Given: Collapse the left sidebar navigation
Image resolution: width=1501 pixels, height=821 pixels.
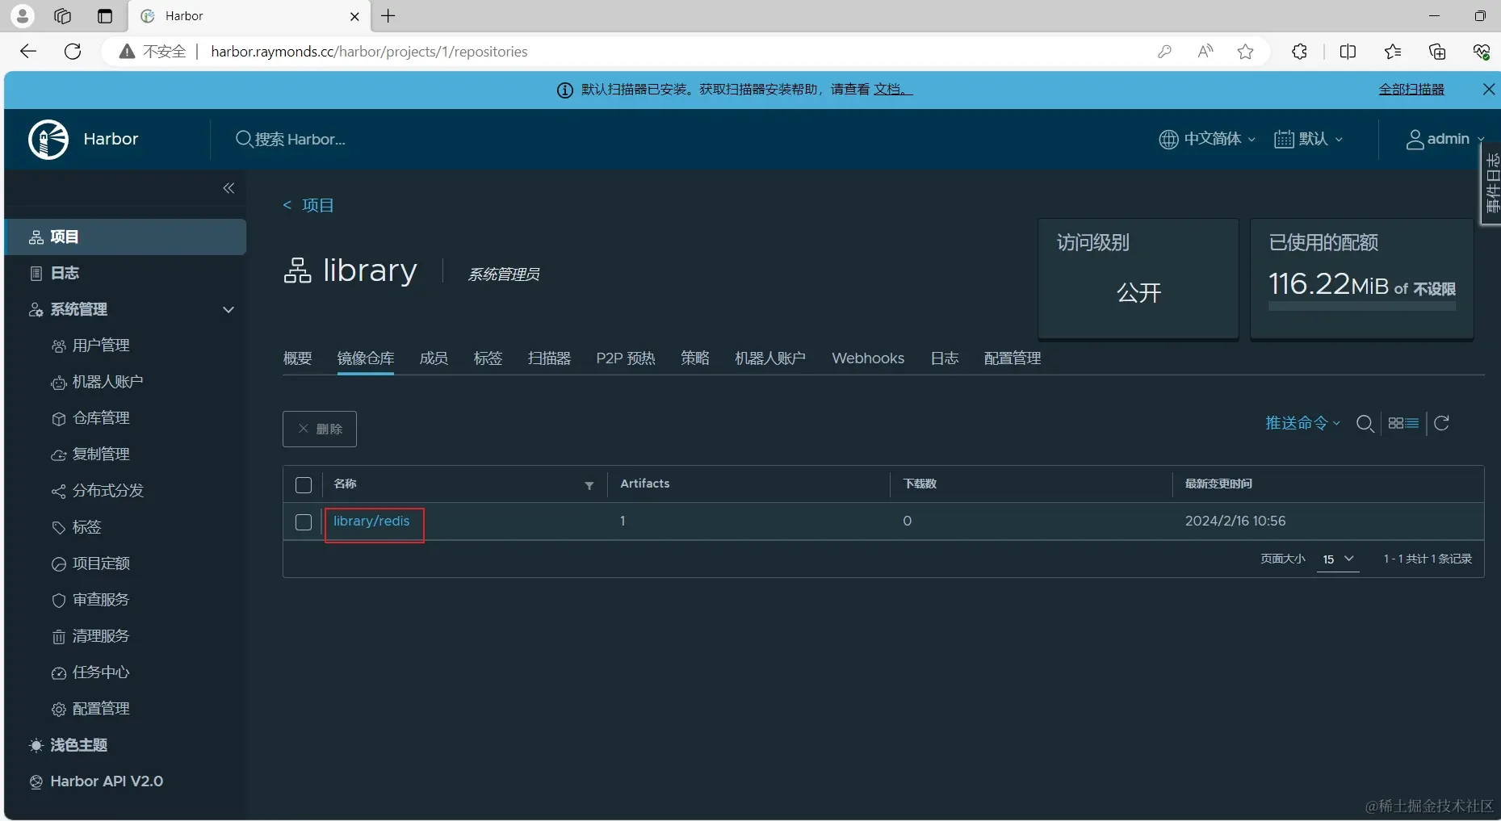Looking at the screenshot, I should coord(229,188).
